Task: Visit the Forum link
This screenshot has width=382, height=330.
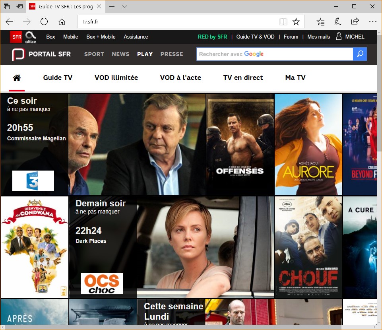Action: click(x=291, y=37)
